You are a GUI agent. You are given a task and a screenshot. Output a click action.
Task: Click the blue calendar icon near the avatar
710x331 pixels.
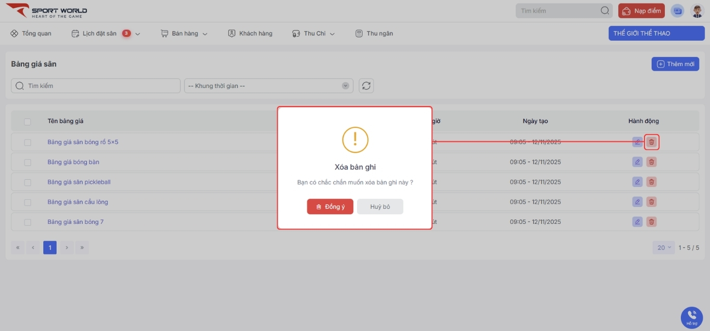(x=677, y=11)
